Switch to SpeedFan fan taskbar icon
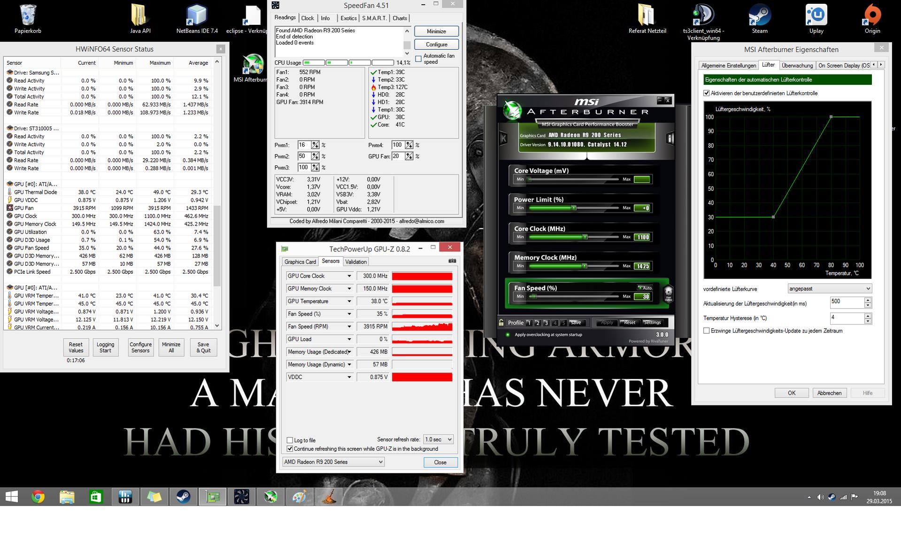901x551 pixels. coord(242,497)
